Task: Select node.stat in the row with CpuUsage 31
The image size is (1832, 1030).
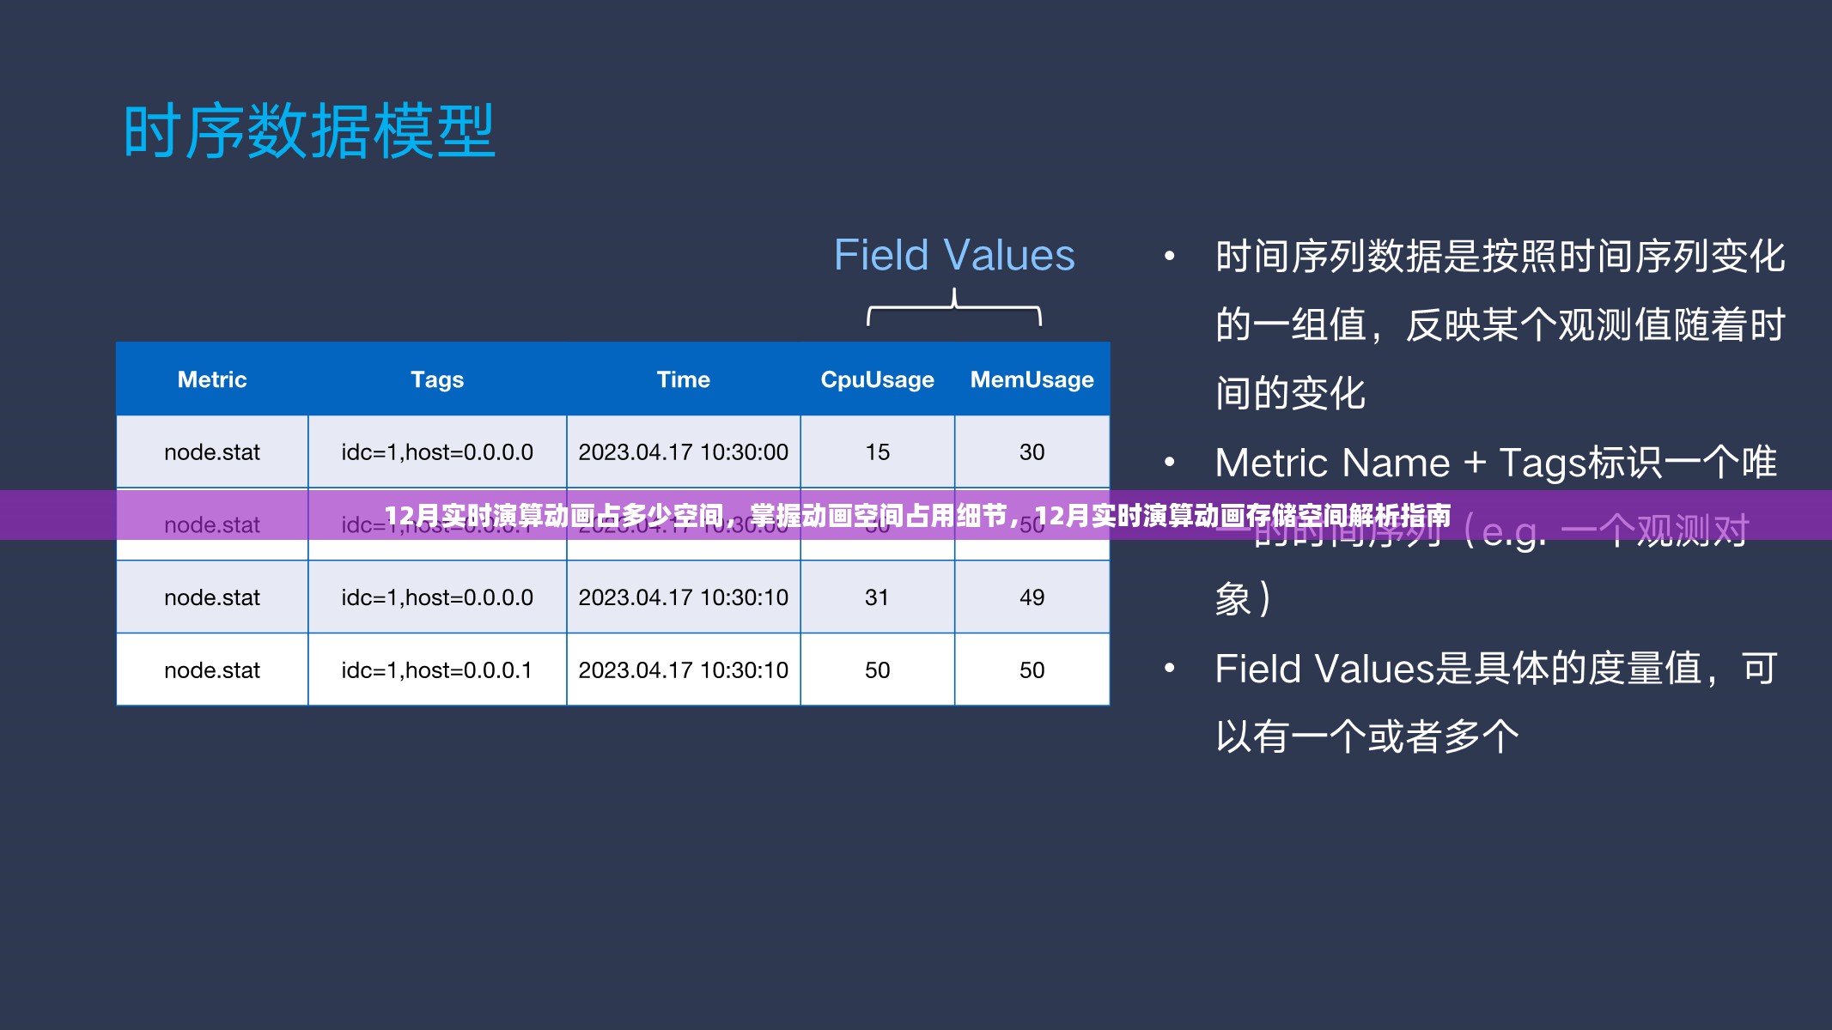Action: (212, 597)
